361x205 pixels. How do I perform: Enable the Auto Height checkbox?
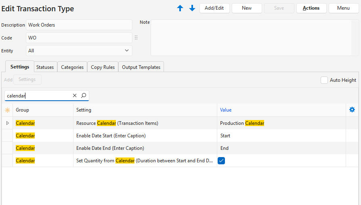(324, 80)
